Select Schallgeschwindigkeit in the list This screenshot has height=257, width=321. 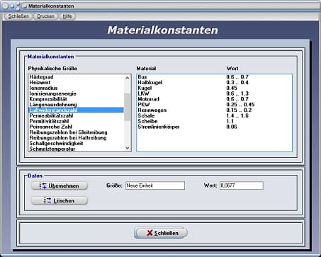(x=76, y=144)
